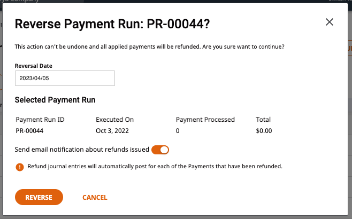Image resolution: width=352 pixels, height=219 pixels.
Task: Confirm with the REVERSE button
Action: pos(39,197)
